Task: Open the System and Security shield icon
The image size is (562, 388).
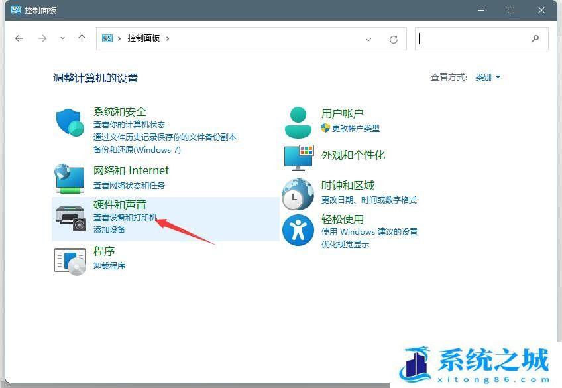Action: [x=70, y=123]
